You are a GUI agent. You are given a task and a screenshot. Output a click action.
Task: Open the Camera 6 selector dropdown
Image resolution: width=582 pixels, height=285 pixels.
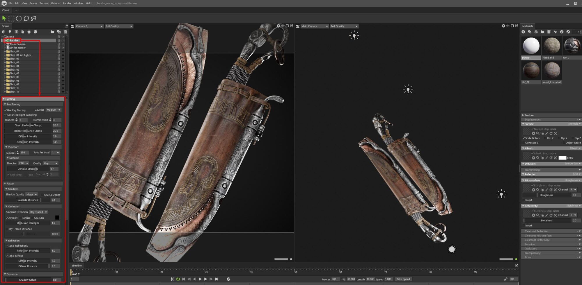89,26
